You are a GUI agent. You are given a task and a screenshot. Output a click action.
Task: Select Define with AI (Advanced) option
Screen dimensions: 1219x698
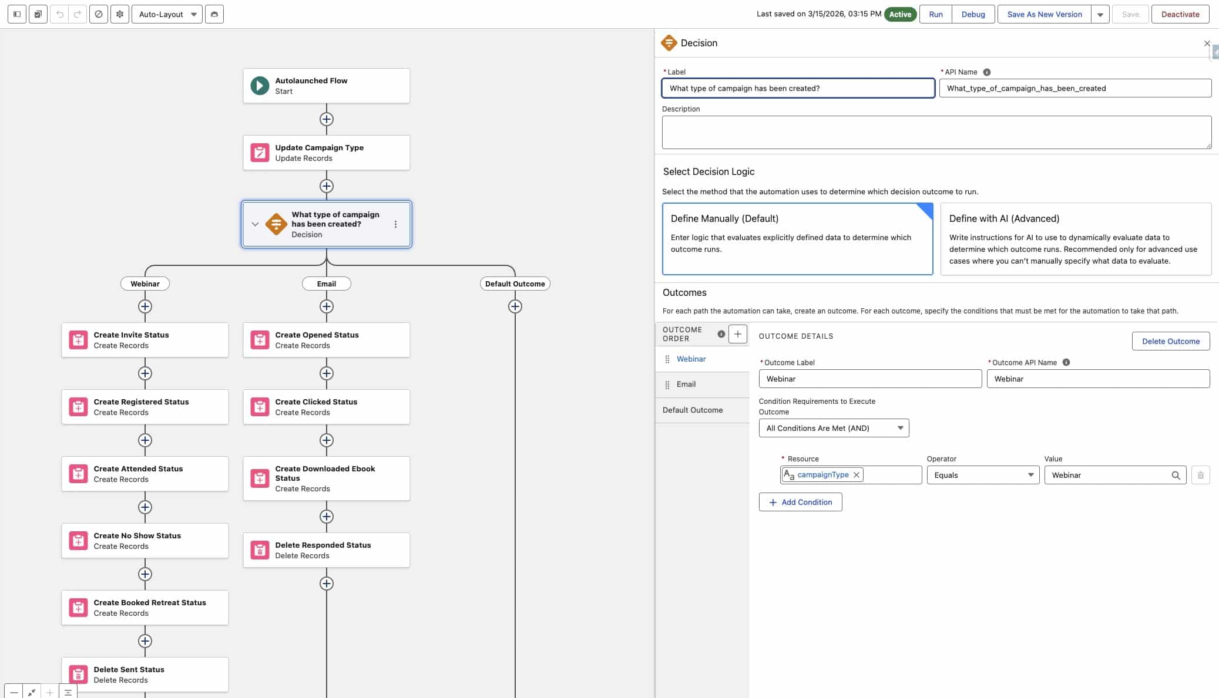coord(1075,238)
